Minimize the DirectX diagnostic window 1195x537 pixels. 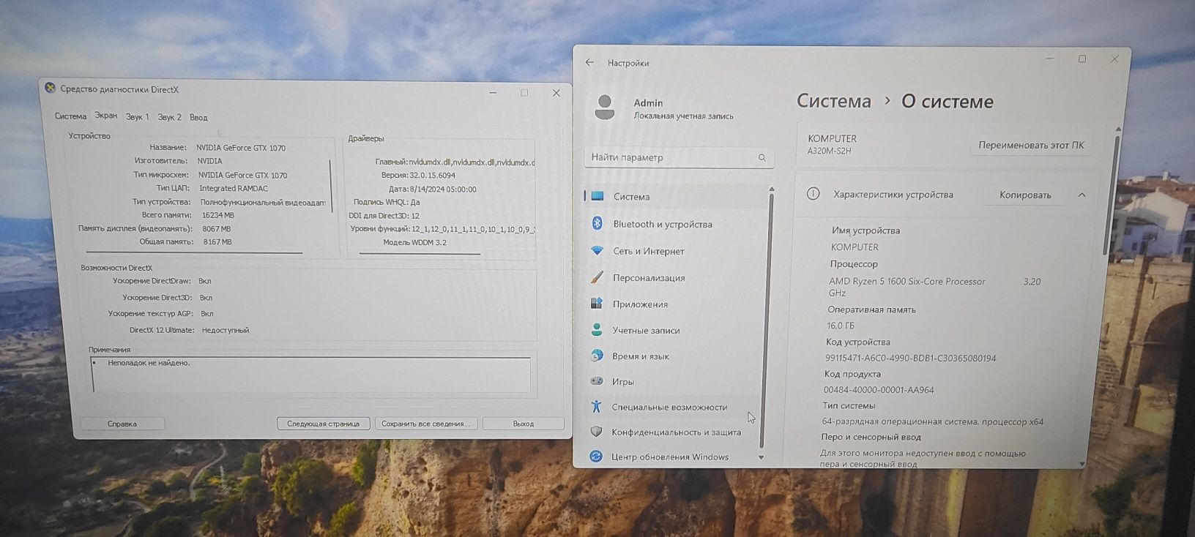pyautogui.click(x=493, y=92)
